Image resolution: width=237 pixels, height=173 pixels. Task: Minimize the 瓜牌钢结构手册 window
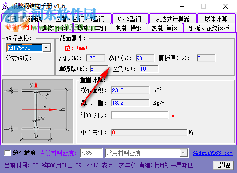182,6
